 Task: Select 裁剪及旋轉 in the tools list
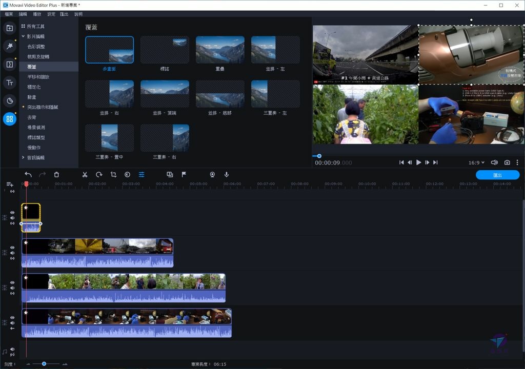coord(38,56)
